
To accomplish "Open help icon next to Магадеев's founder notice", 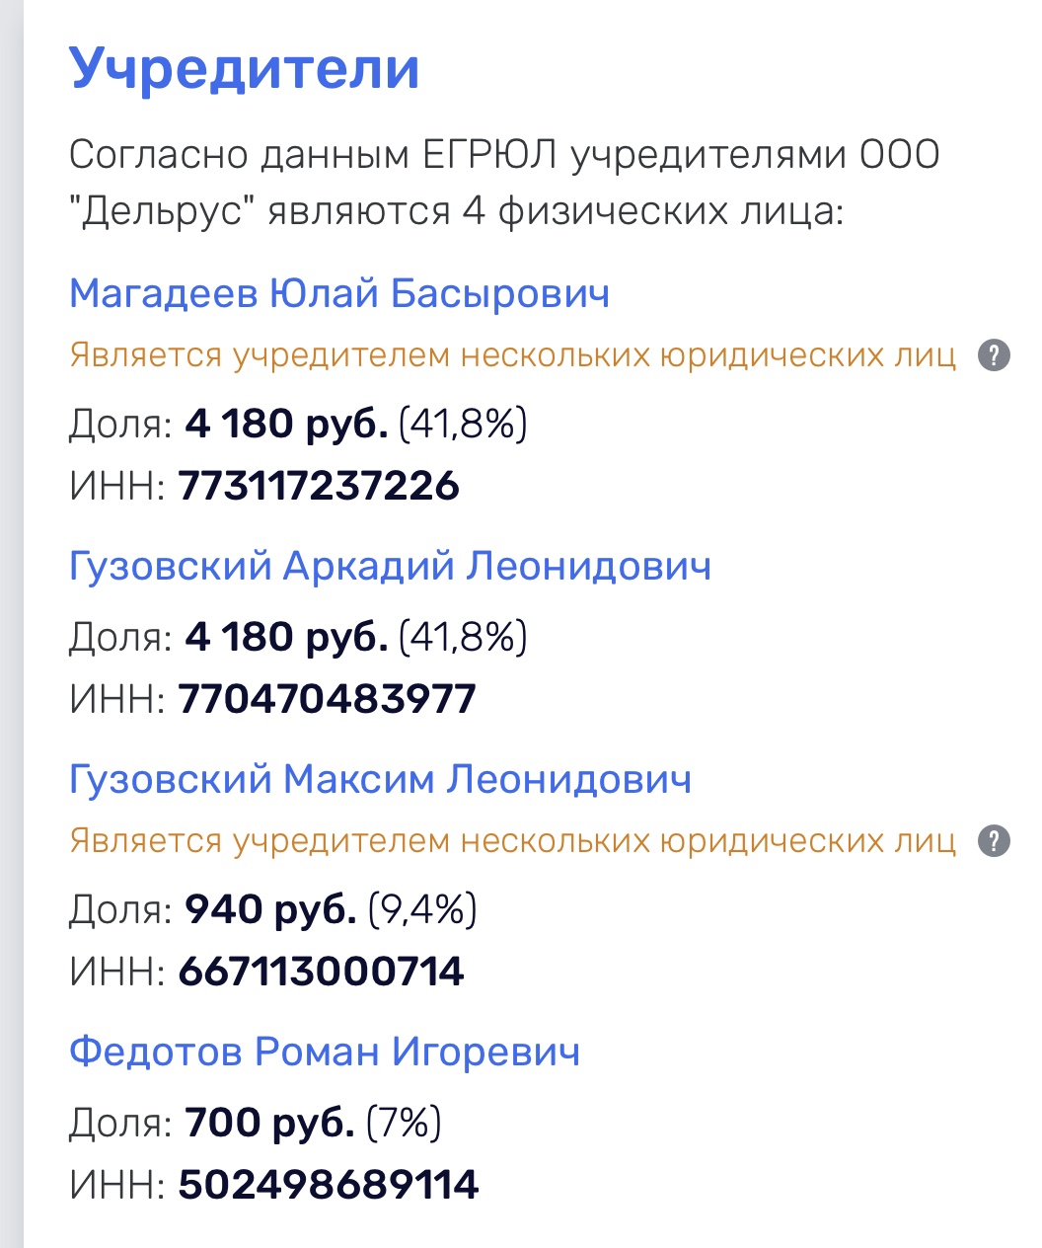I will pos(994,354).
